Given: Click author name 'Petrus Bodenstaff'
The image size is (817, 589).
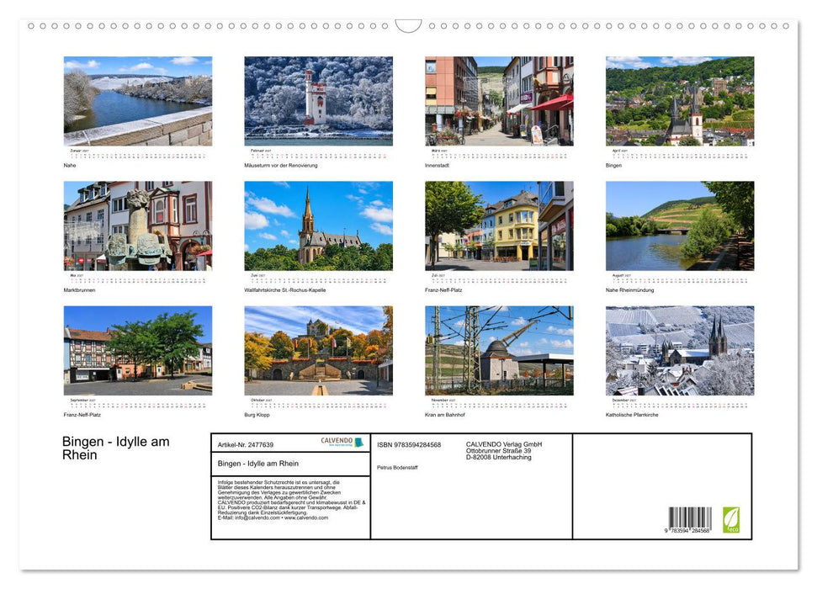Looking at the screenshot, I should 397,468.
